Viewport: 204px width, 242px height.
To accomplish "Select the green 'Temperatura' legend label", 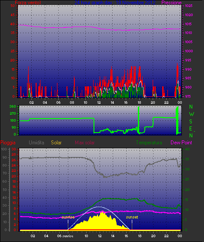I will [x=149, y=143].
